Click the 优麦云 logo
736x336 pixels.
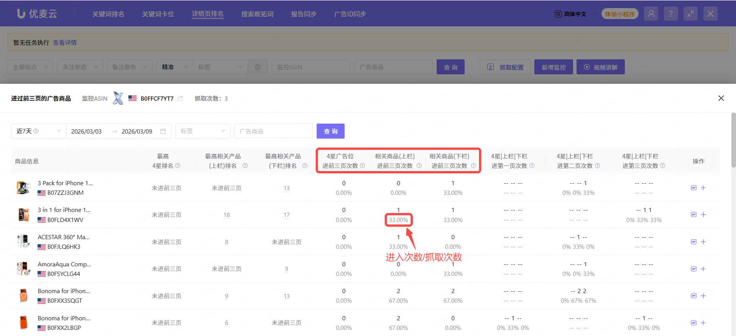[37, 14]
